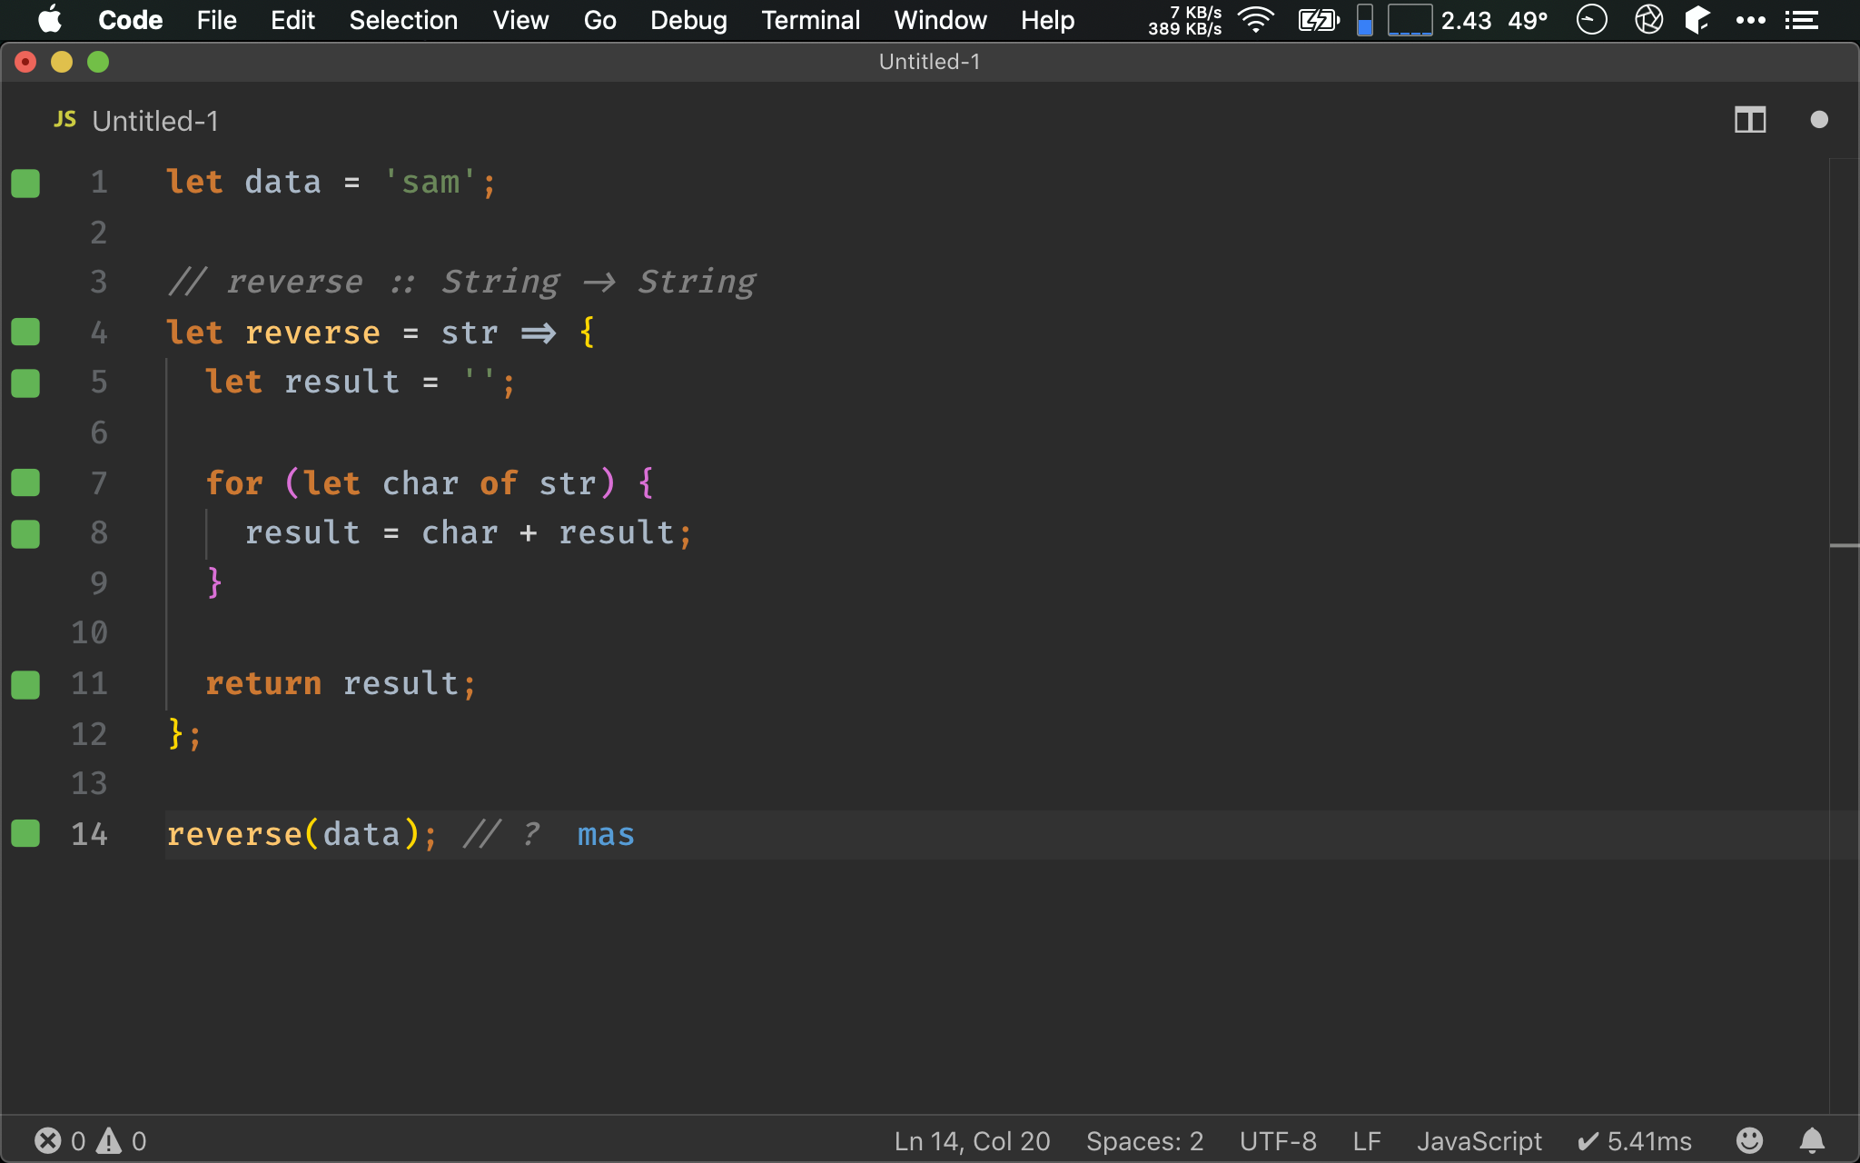The width and height of the screenshot is (1860, 1163).
Task: Click the coverage marker on line 11
Action: click(25, 684)
